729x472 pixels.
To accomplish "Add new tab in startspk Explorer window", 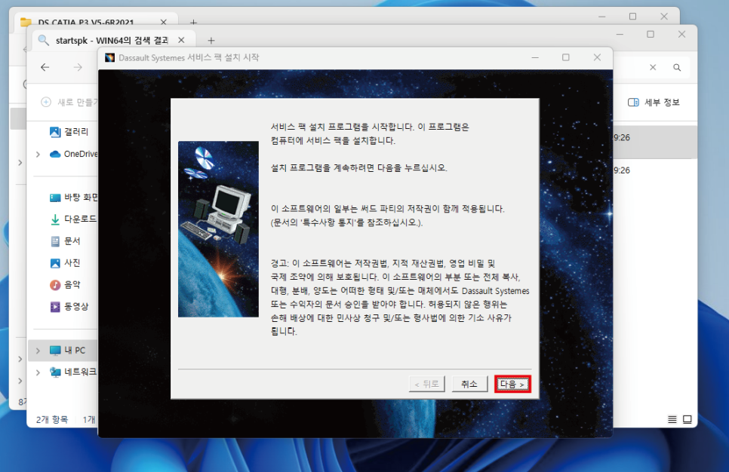I will (x=211, y=41).
